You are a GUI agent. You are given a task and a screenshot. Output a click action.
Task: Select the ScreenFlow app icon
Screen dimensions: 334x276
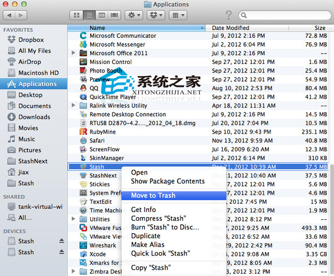[x=83, y=149]
